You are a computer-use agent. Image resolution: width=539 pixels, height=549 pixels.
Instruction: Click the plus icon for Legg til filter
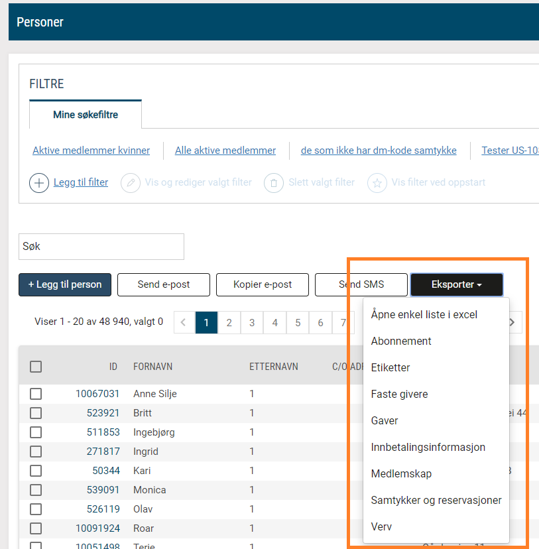(39, 182)
